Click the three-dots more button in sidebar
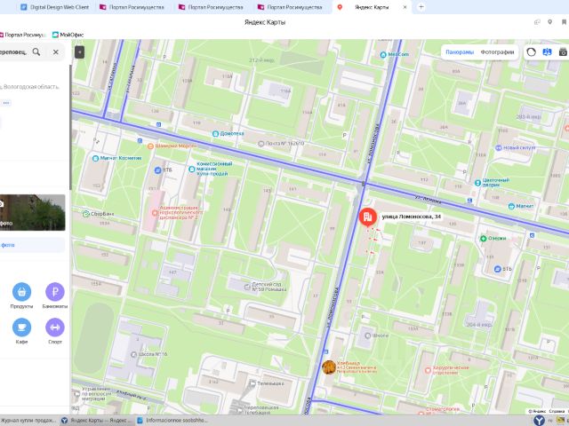This screenshot has width=569, height=426. pyautogui.click(x=6, y=103)
